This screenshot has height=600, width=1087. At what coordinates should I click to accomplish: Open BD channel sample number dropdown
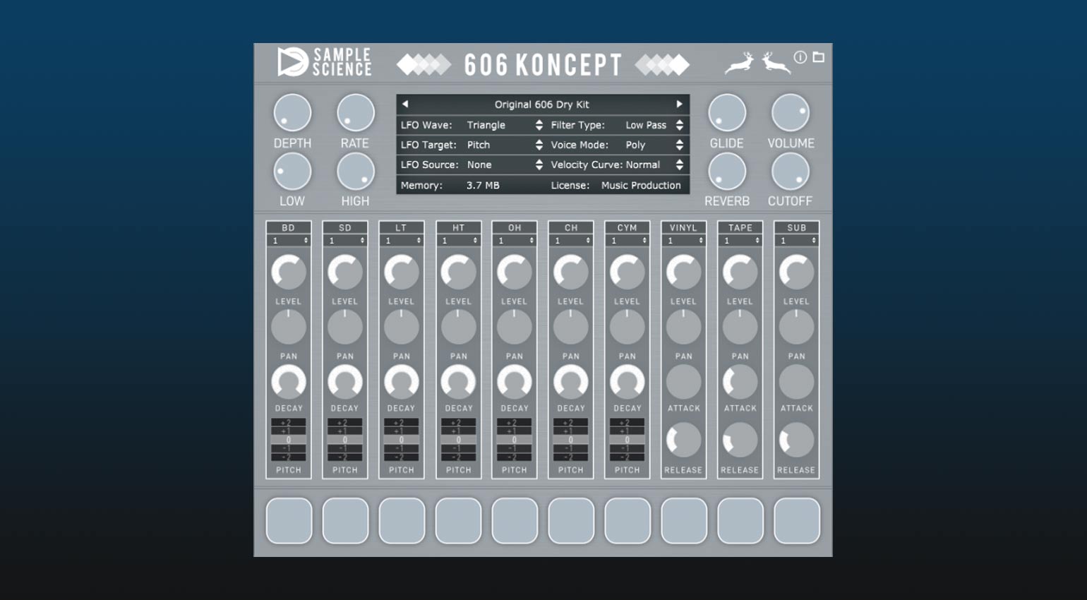click(x=289, y=241)
